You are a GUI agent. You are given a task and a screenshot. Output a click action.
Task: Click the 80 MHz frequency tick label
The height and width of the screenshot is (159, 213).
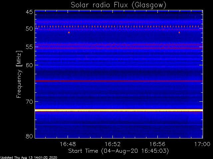coord(29,136)
